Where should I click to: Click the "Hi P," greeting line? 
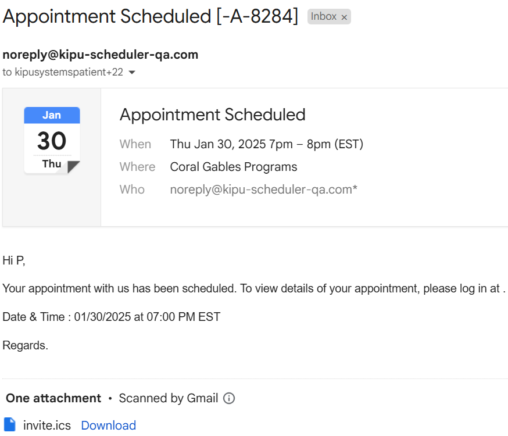click(14, 260)
